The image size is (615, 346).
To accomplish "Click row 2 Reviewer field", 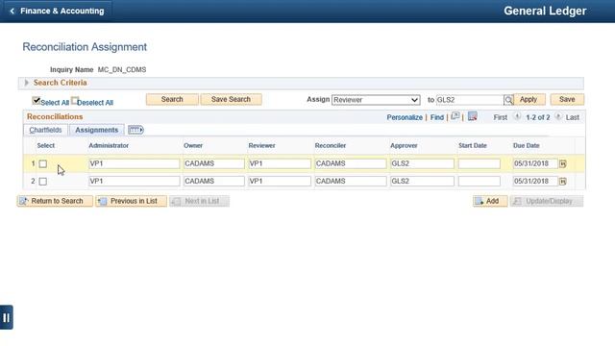I will pyautogui.click(x=280, y=182).
